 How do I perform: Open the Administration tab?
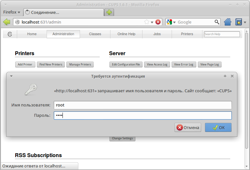[x=63, y=34]
